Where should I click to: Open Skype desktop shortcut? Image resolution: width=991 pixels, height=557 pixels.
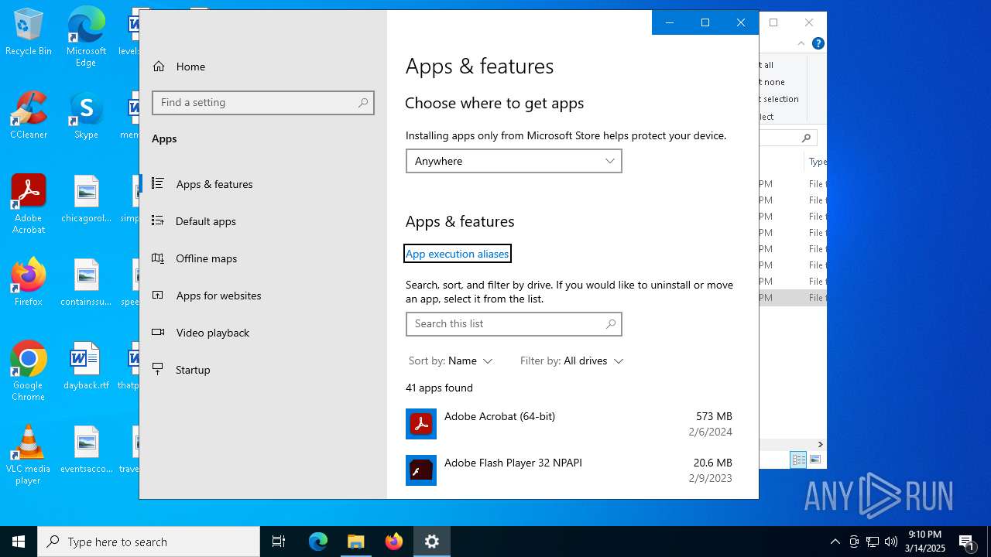pyautogui.click(x=86, y=115)
